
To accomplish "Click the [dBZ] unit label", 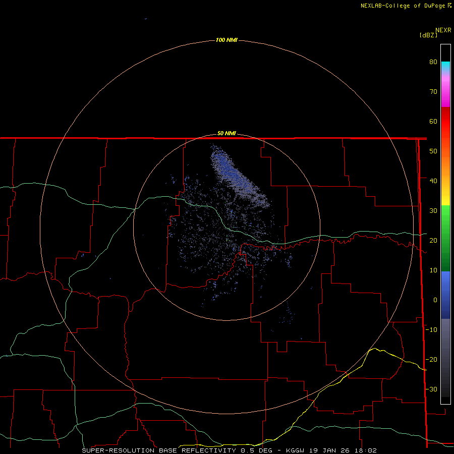I will (x=428, y=35).
